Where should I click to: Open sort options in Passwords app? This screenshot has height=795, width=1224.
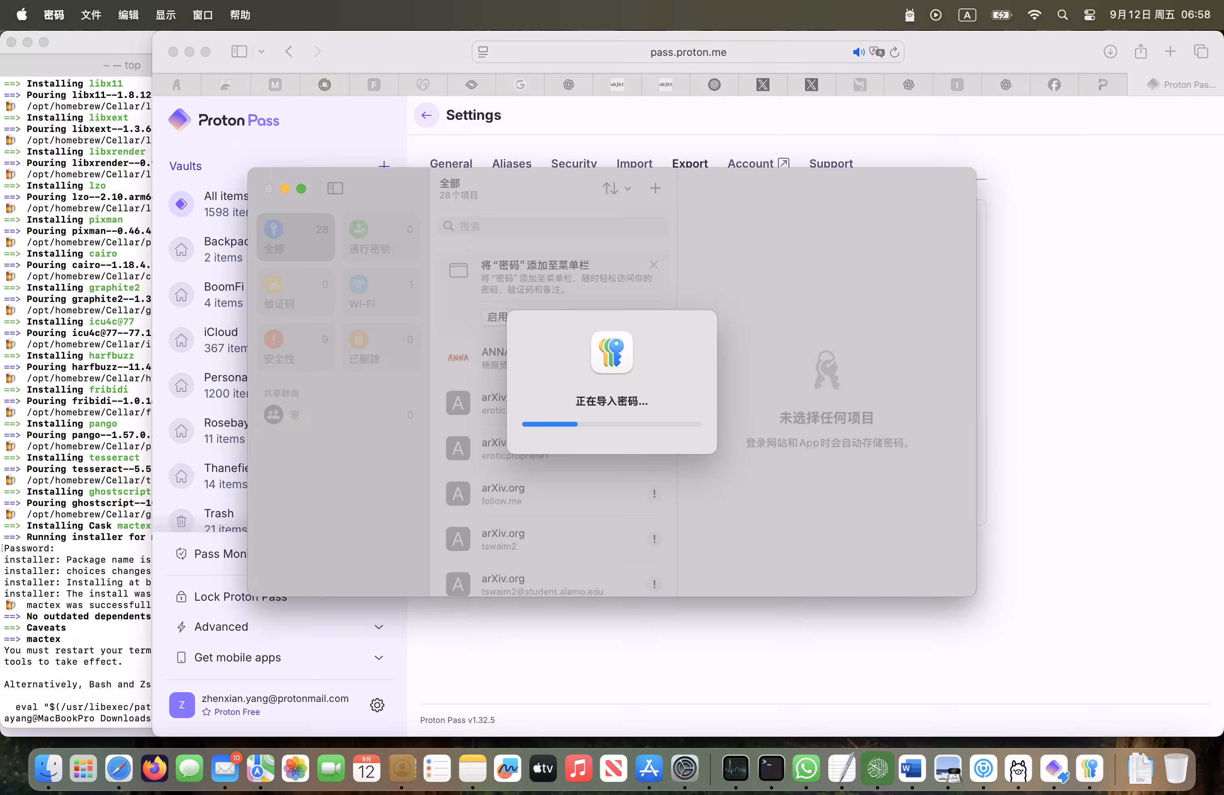[x=616, y=188]
